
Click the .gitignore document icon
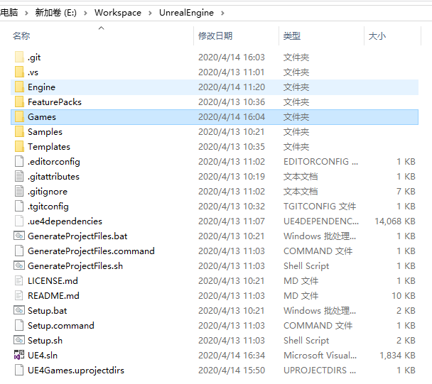point(19,191)
